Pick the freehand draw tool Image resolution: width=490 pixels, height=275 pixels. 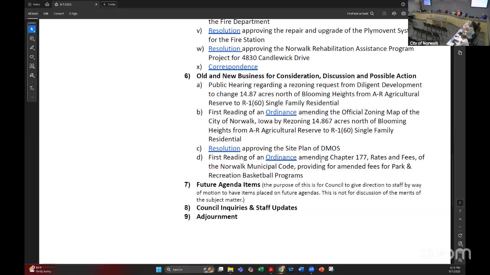[x=32, y=57]
